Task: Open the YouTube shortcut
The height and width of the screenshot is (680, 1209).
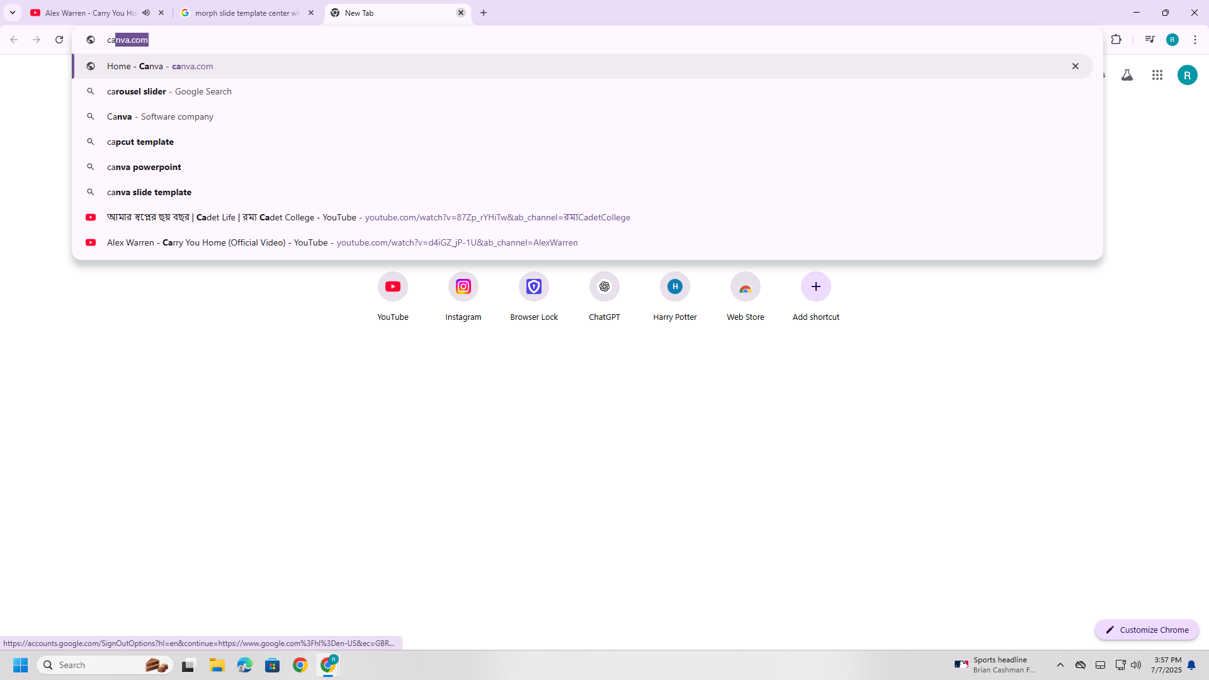Action: 393,297
